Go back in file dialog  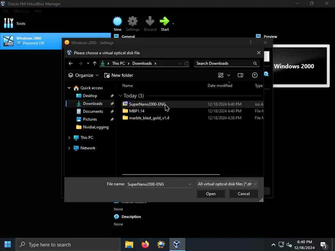[71, 63]
